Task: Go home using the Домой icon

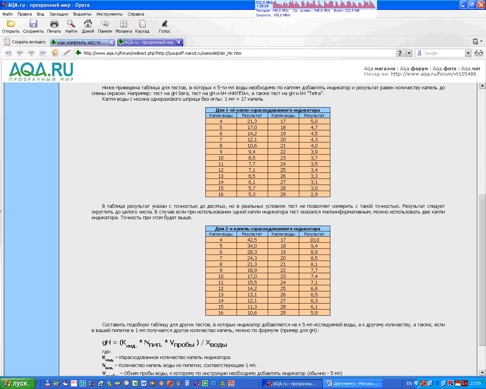Action: tap(88, 24)
